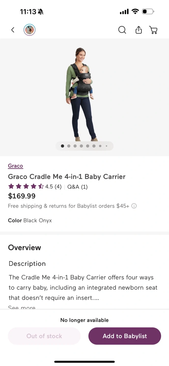Viewport: 169px width, 366px height.
Task: Open the Q&A (1) section
Action: (x=77, y=187)
